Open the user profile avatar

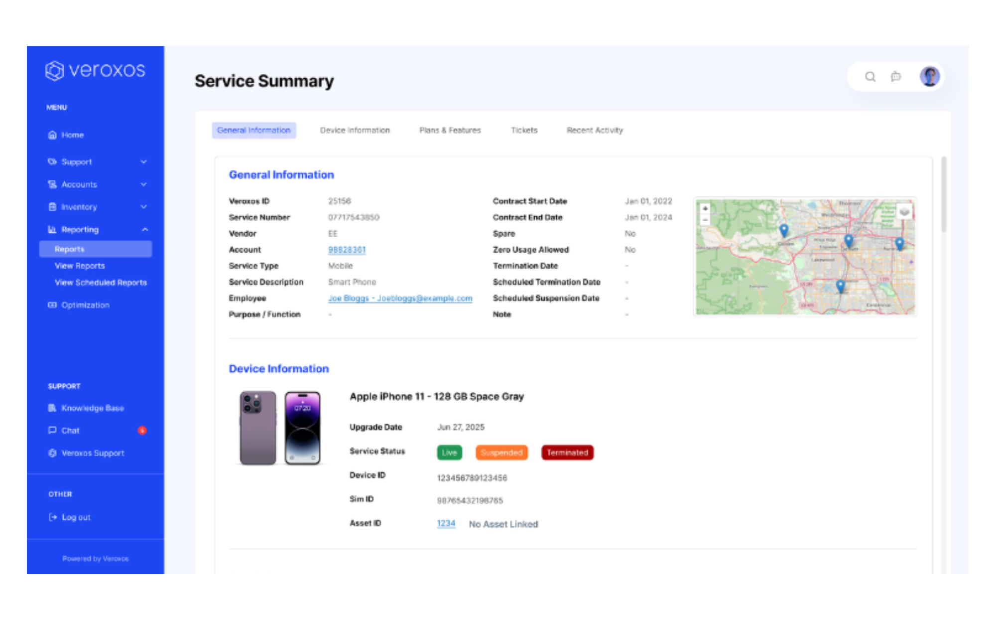tap(929, 77)
